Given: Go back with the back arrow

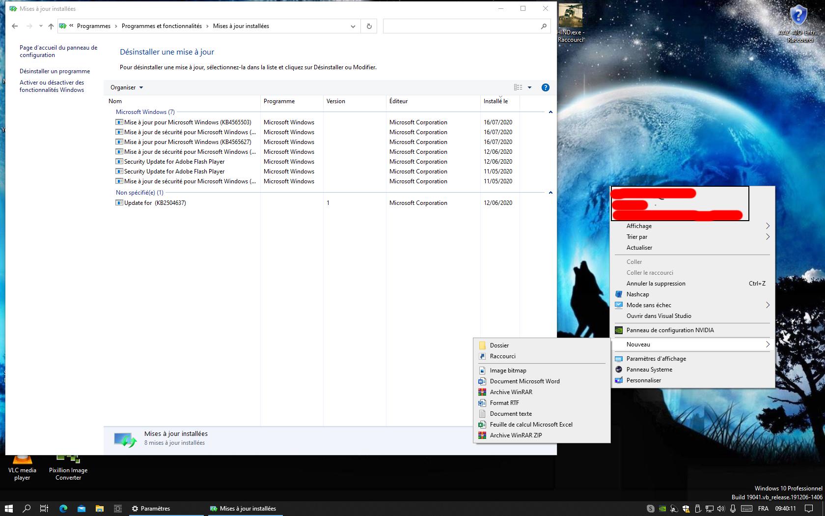Looking at the screenshot, I should tap(15, 26).
